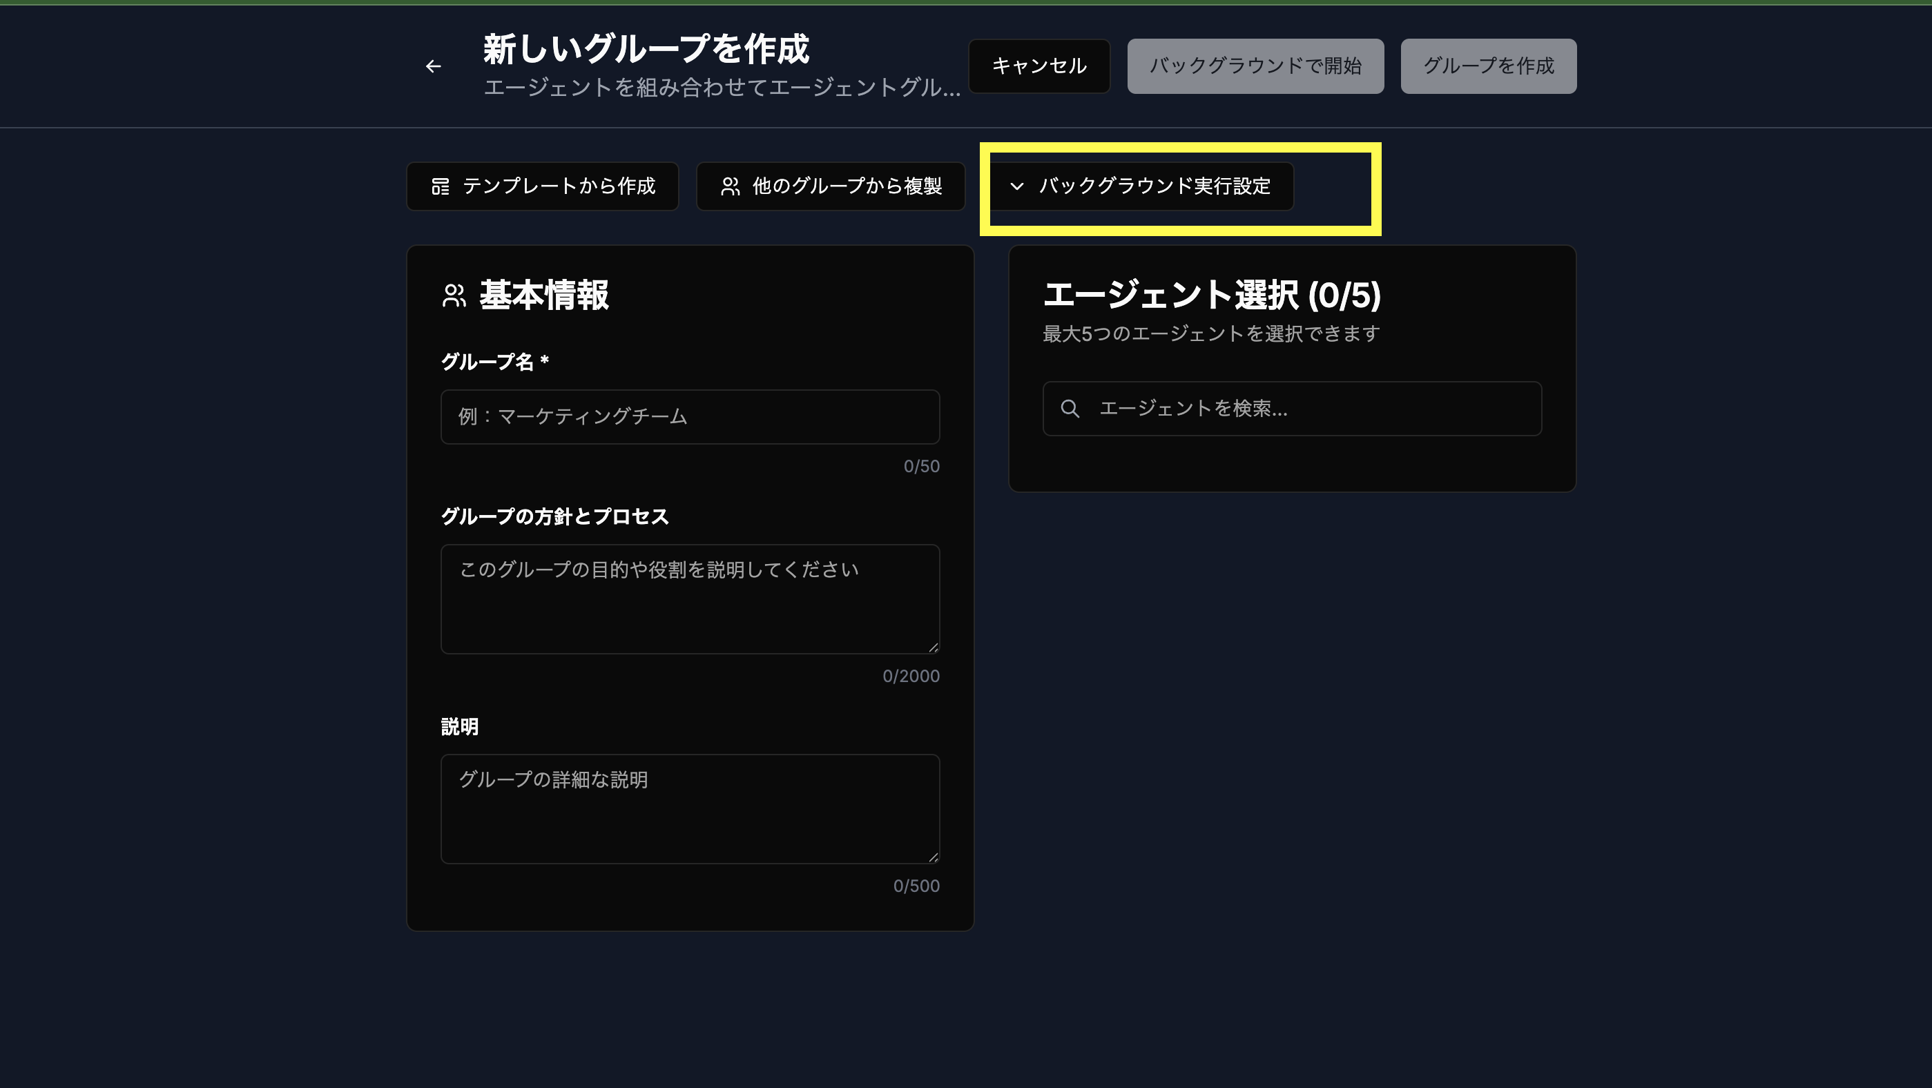Click the users icon in 他のグループから複製
Viewport: 1932px width, 1088px height.
coord(730,186)
